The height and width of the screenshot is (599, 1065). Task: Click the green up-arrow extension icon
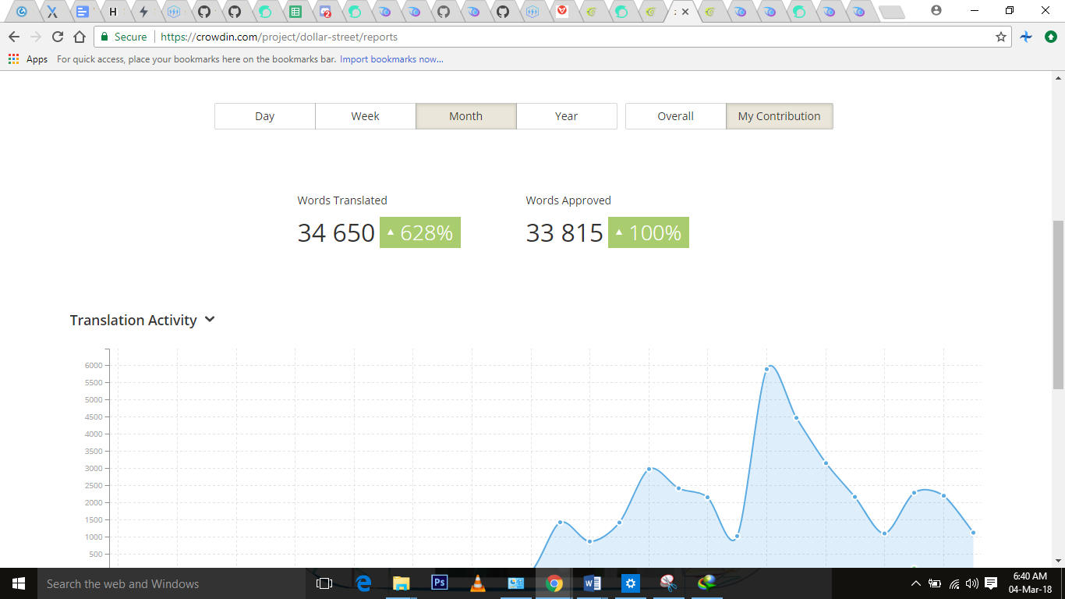tap(1050, 37)
